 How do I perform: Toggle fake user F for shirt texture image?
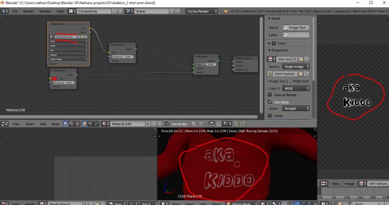tap(295, 59)
